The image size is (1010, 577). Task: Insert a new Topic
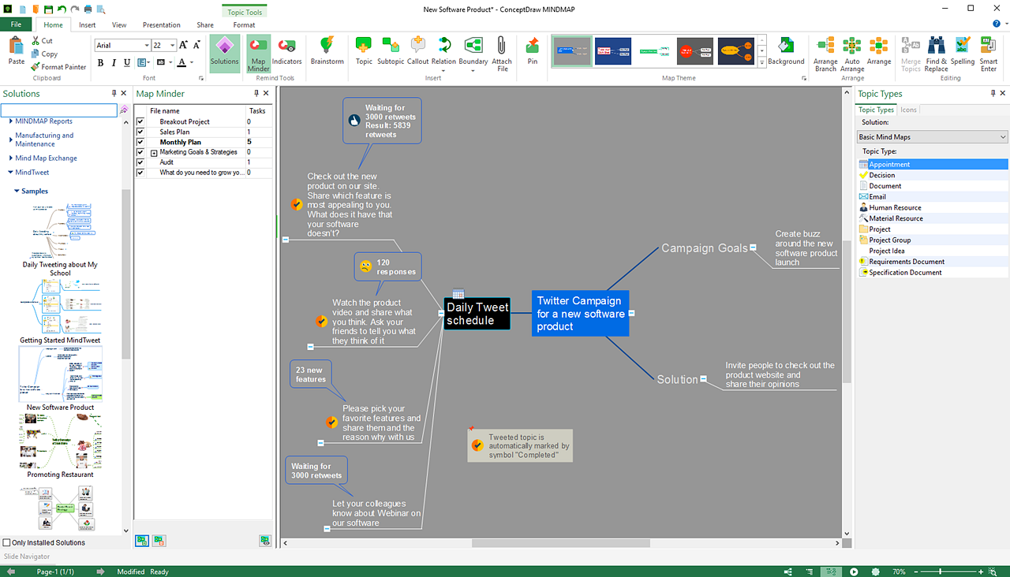(364, 50)
